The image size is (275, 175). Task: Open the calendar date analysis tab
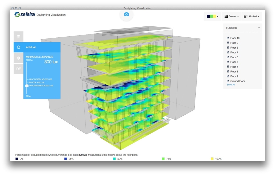pos(18,37)
